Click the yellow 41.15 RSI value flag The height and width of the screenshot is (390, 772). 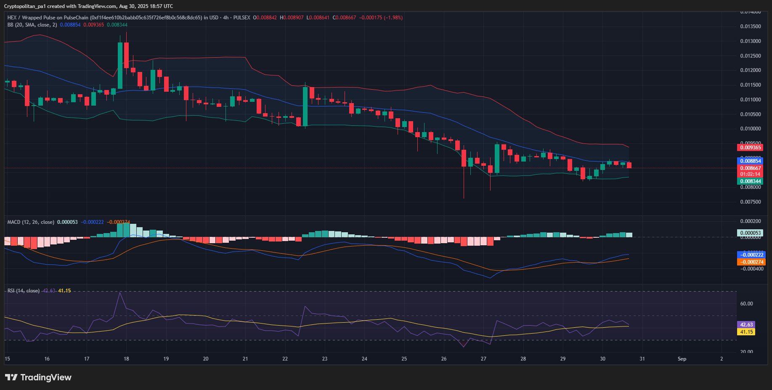(x=745, y=332)
